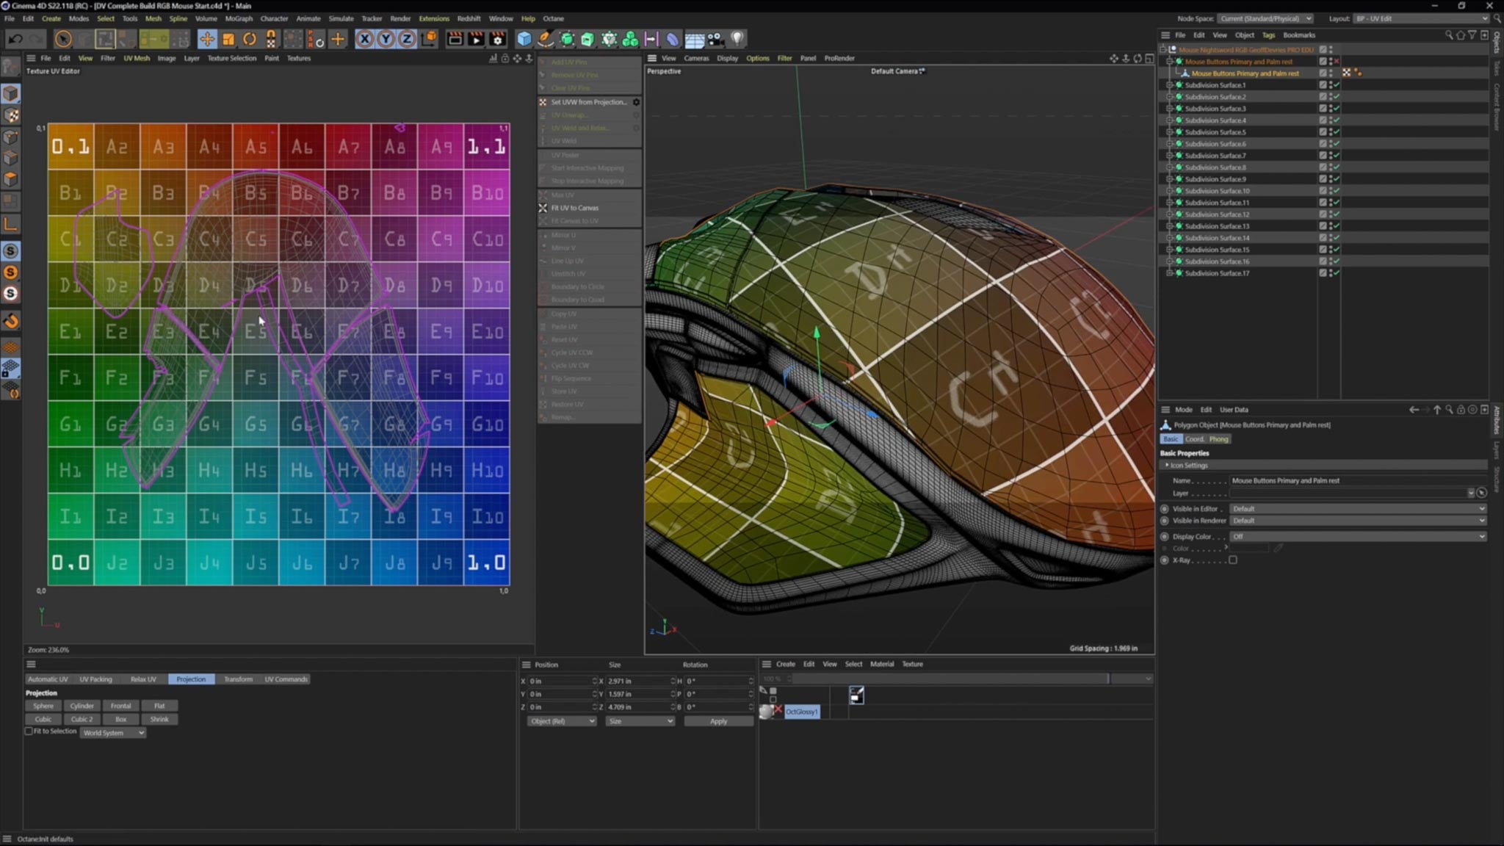Click the OctGlossy1 material thumbnail
This screenshot has width=1504, height=846.
click(767, 711)
